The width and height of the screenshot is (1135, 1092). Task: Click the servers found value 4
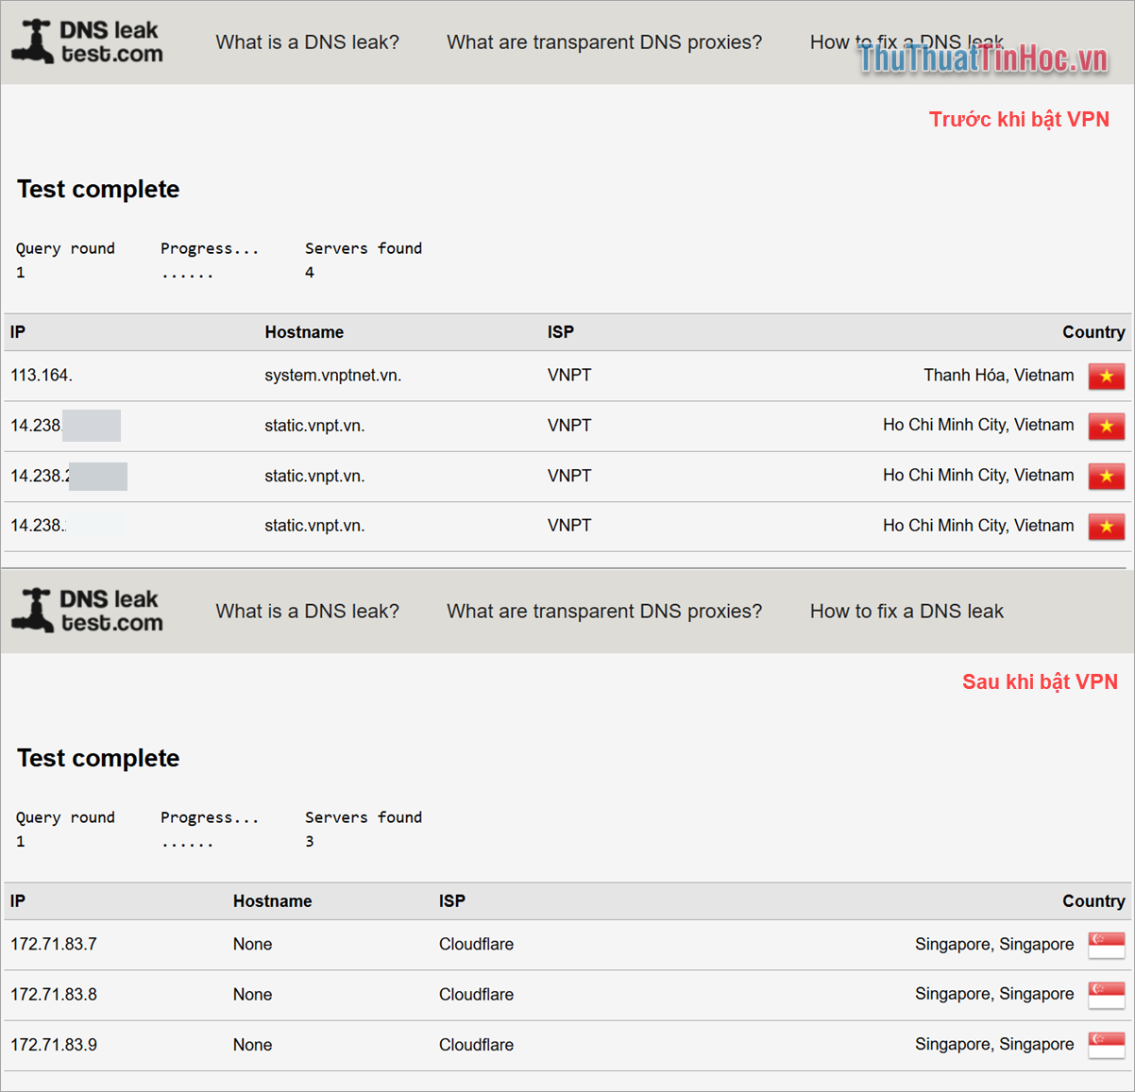point(310,273)
